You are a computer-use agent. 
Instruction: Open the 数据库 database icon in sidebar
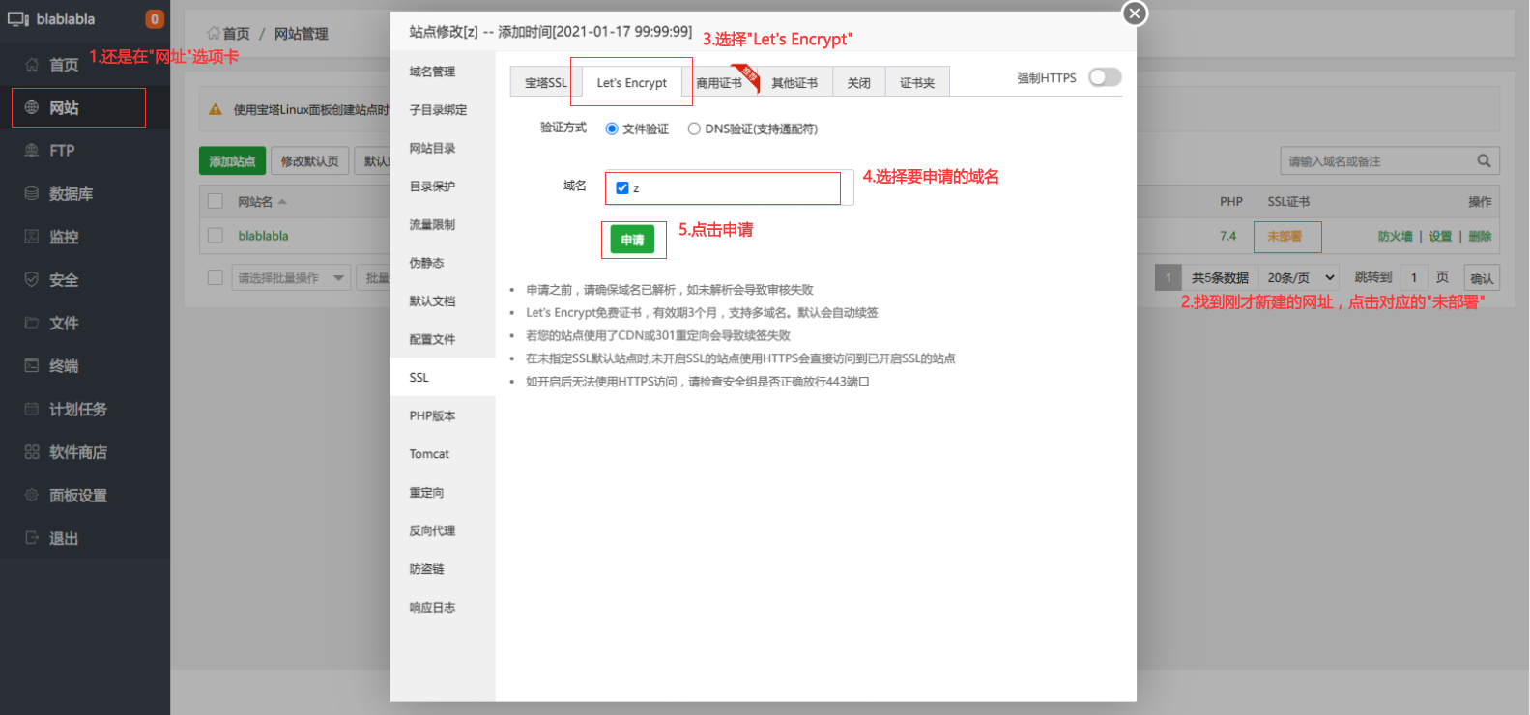tap(32, 193)
